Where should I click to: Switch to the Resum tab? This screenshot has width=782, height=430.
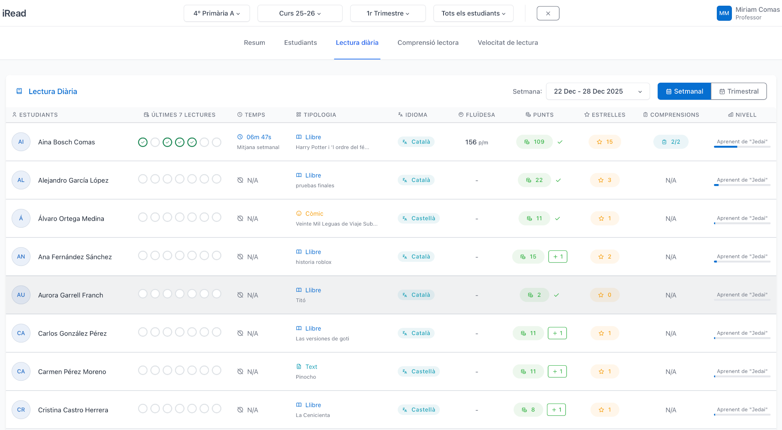click(x=255, y=42)
